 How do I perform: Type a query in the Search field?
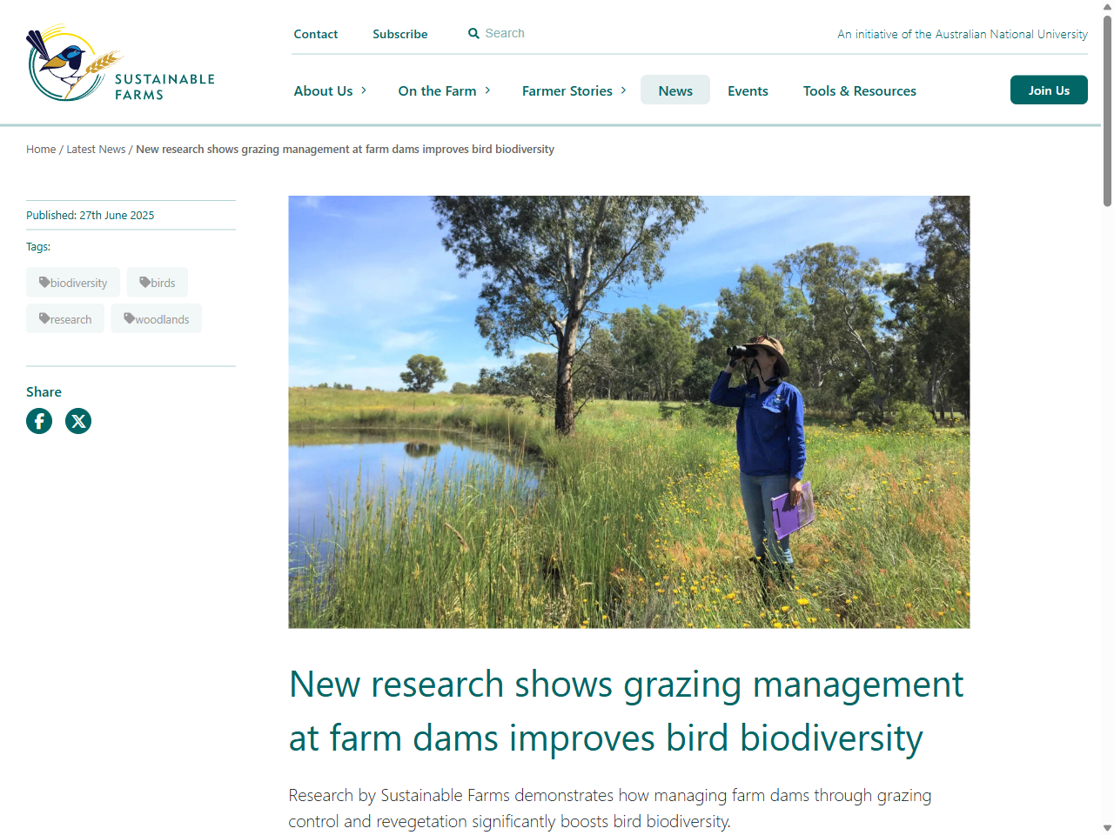[x=522, y=33]
